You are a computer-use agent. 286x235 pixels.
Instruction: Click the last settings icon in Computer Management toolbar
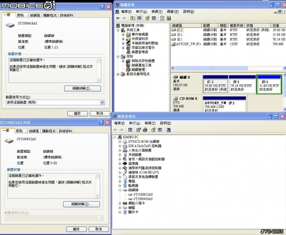pos(169,18)
